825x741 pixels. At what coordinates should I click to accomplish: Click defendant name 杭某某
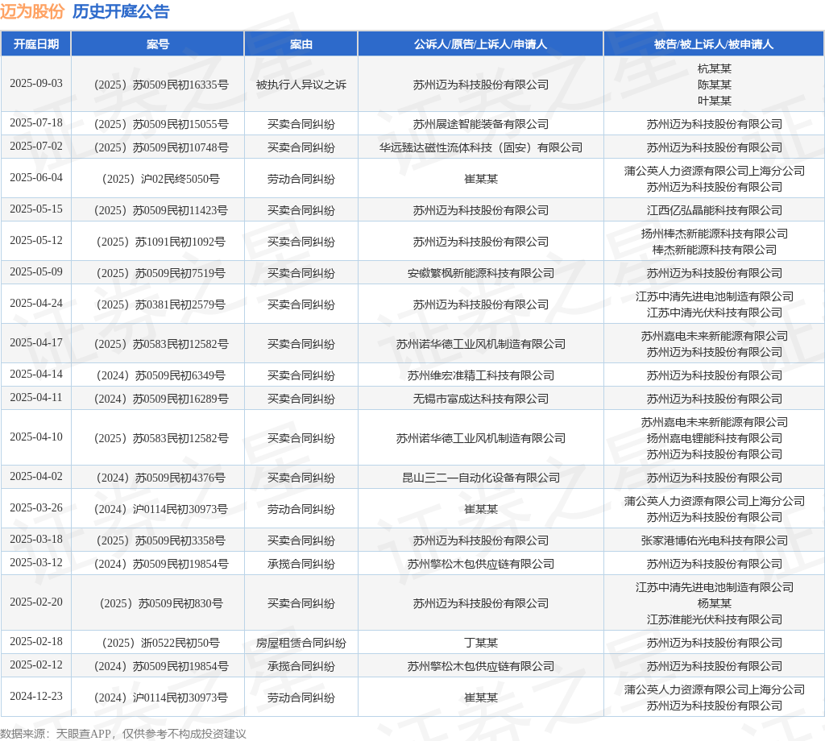coord(714,68)
